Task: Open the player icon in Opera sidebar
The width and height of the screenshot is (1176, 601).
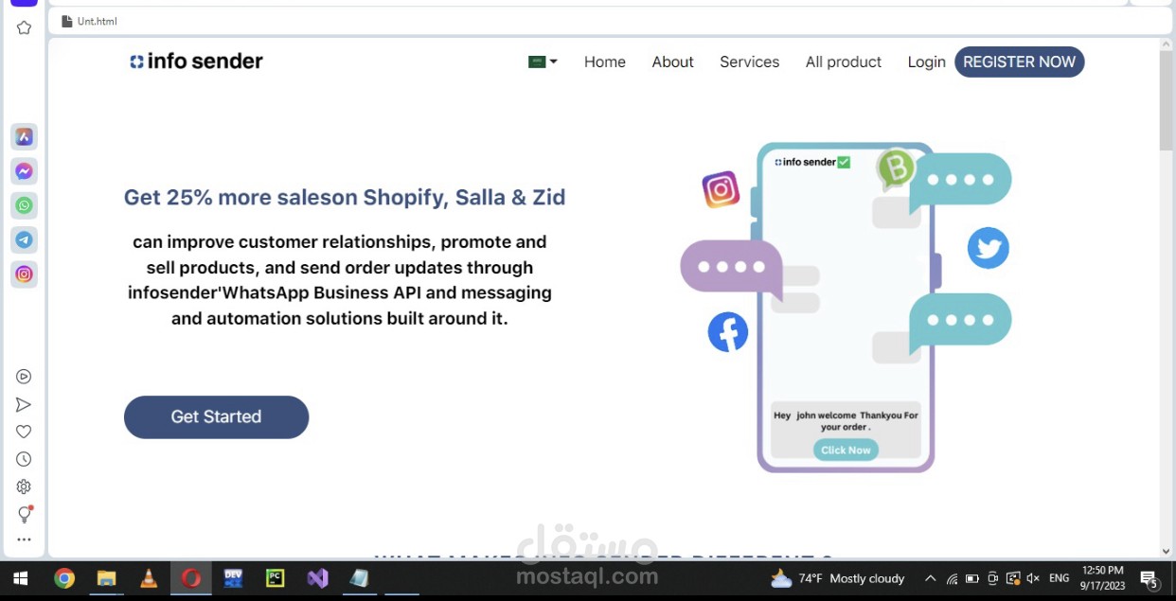Action: [x=24, y=377]
